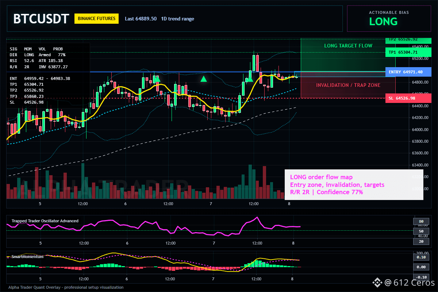Click the PROB header in stats panel
Image resolution: width=438 pixels, height=292 pixels.
pyautogui.click(x=58, y=49)
